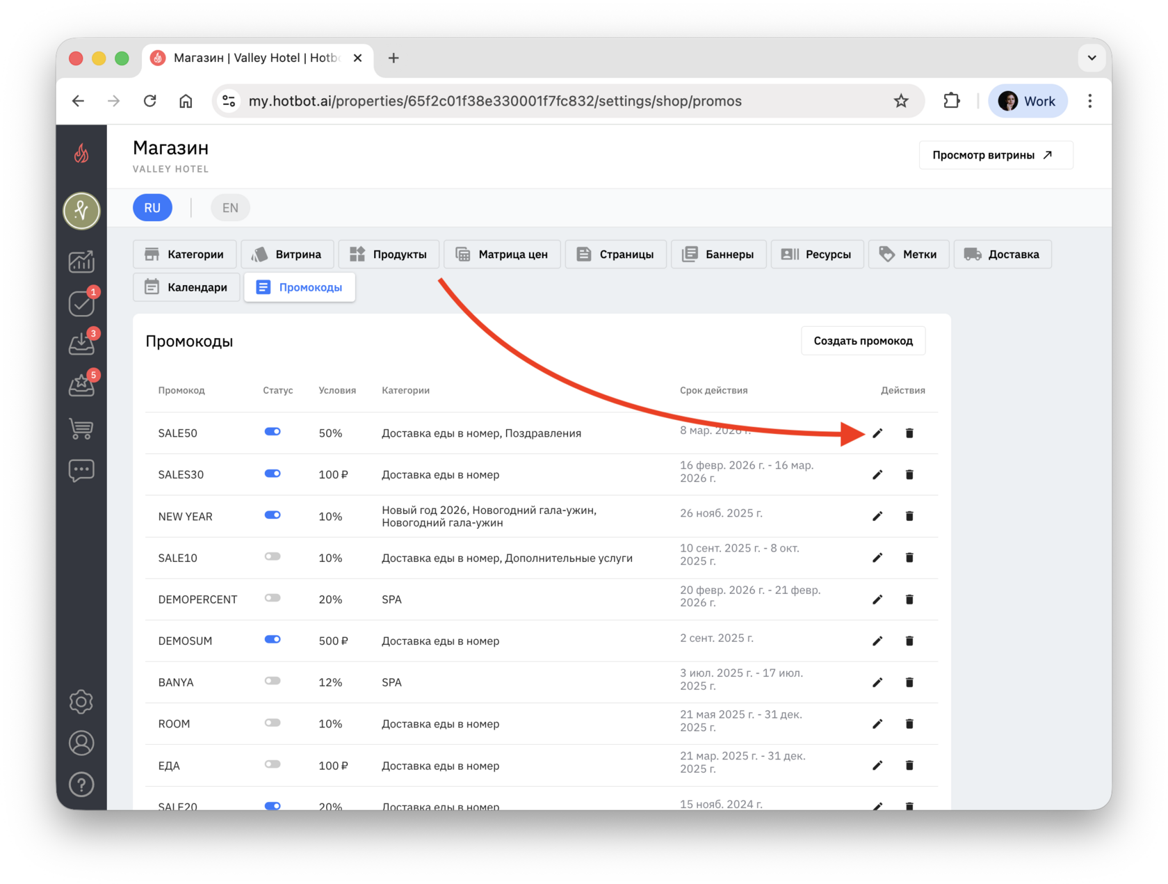1168x884 pixels.
Task: Edit the SALES30 promo code
Action: coord(877,474)
